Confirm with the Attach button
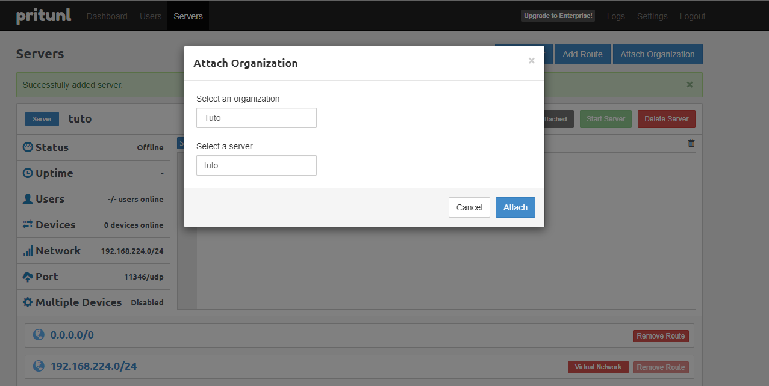 [x=515, y=207]
